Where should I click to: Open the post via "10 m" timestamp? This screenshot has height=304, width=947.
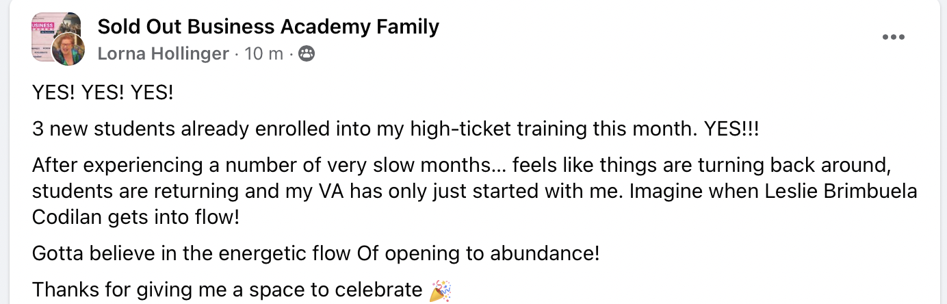(263, 53)
